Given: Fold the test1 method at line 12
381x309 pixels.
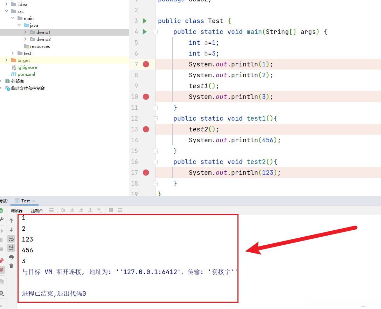Looking at the screenshot, I should [x=155, y=118].
